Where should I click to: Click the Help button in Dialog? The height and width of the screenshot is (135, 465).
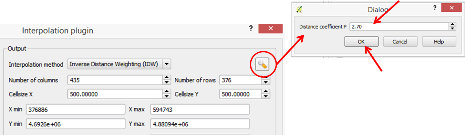(439, 42)
